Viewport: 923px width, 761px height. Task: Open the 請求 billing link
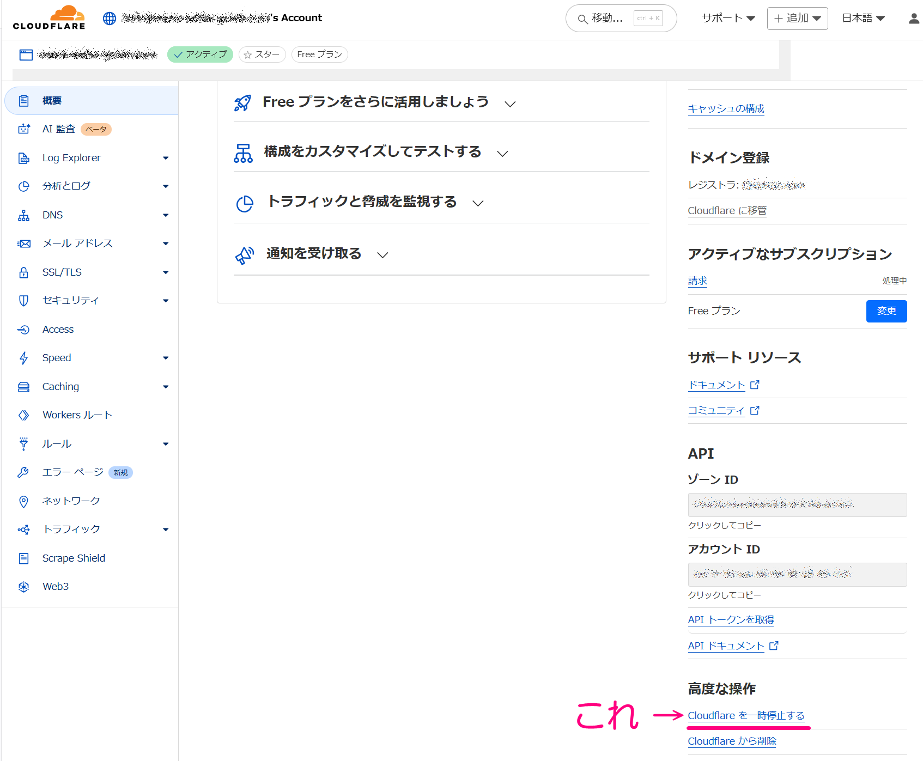coord(697,281)
